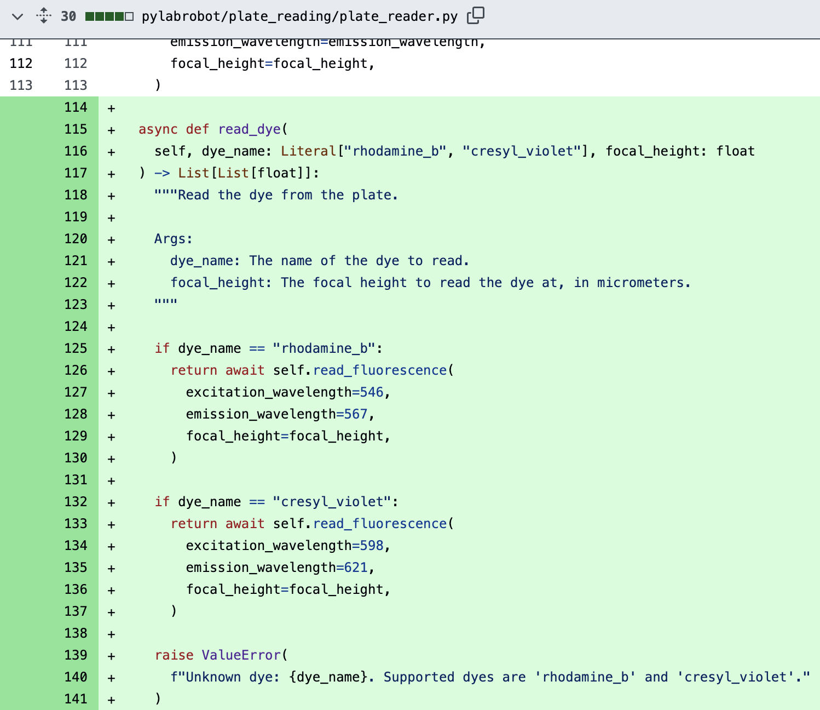Click the 30 changed lines count
The image size is (820, 710).
[68, 16]
